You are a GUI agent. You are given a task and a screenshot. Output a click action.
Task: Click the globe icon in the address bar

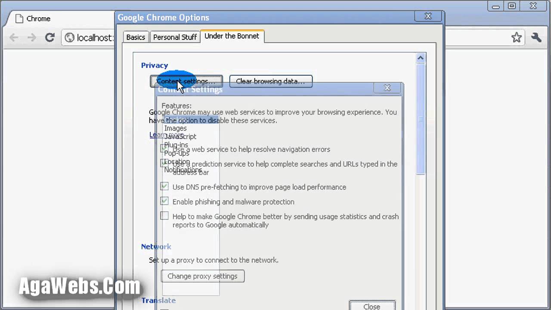pos(70,37)
